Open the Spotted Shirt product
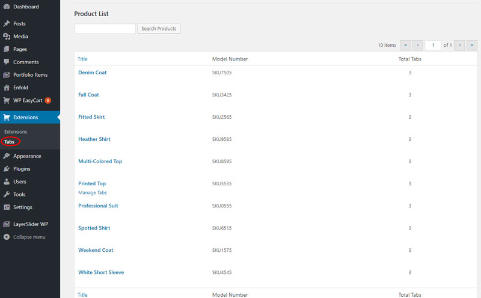The height and width of the screenshot is (298, 481). coord(94,228)
